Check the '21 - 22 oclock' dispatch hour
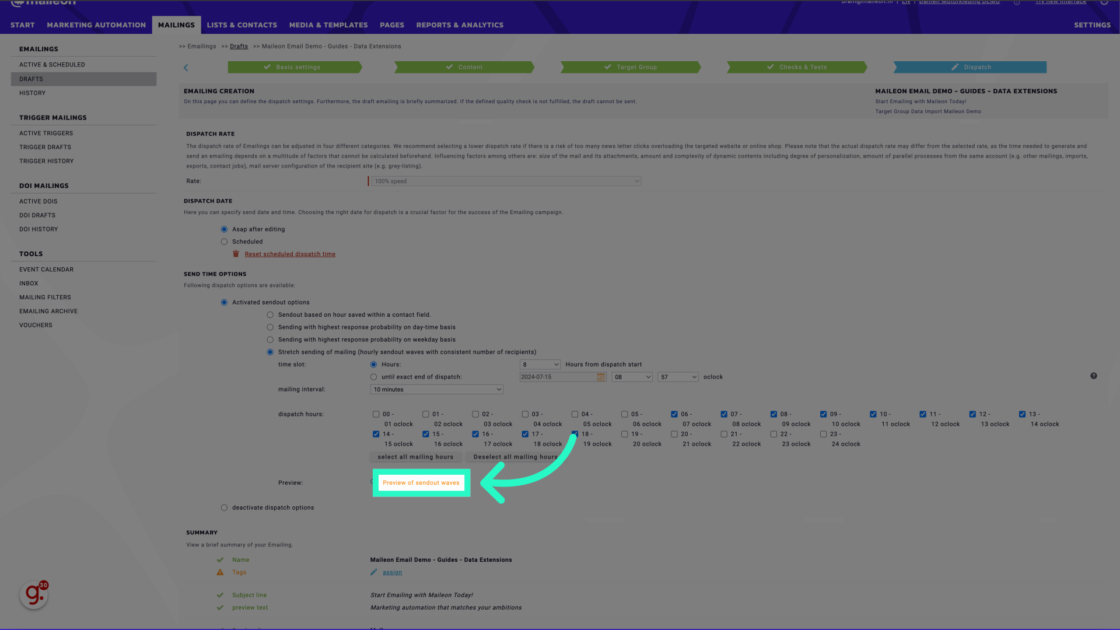The height and width of the screenshot is (630, 1120). point(723,434)
